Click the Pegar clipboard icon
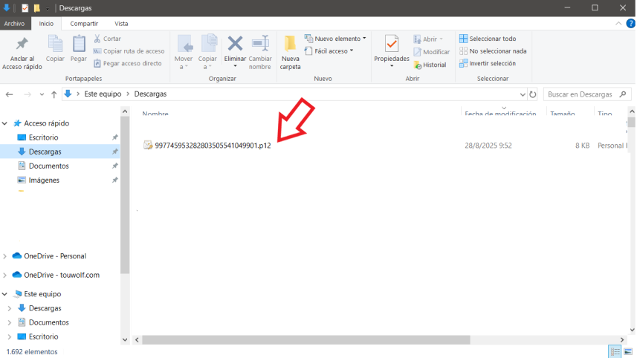Viewport: 637px width, 358px height. [79, 45]
